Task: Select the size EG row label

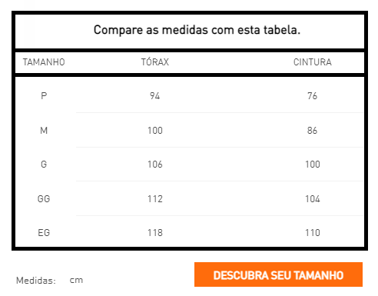Action: pos(44,232)
